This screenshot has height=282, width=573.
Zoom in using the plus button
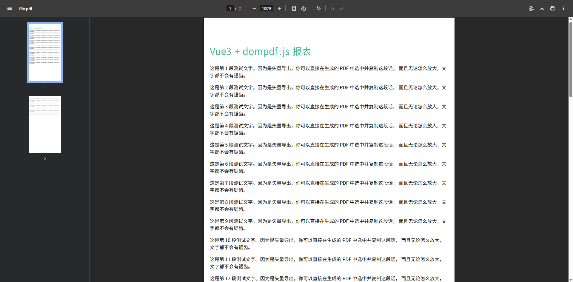(x=279, y=8)
